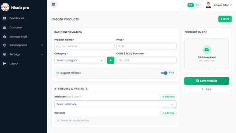Click the 'JPG · JPEG · PNG' format hint

(x=206, y=61)
